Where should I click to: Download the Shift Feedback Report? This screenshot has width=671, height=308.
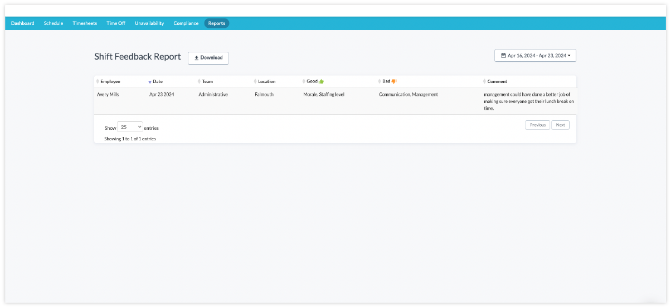click(x=208, y=58)
